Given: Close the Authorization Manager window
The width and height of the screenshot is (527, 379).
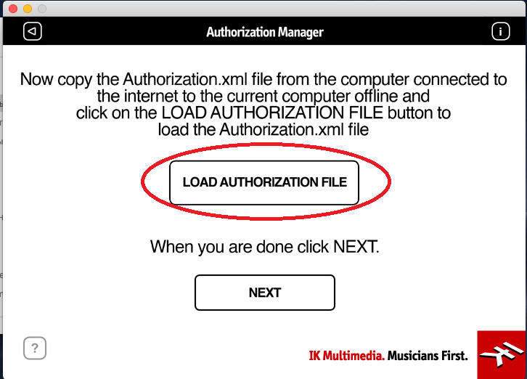Looking at the screenshot, I should pos(13,9).
